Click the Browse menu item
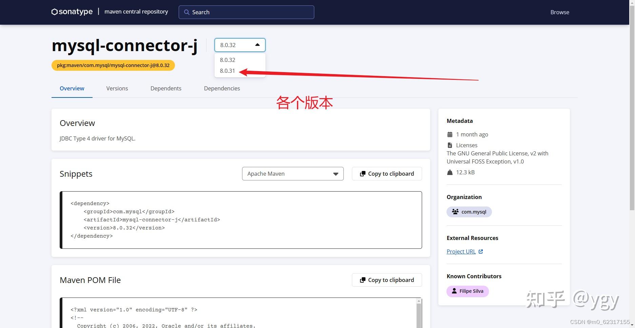Image resolution: width=635 pixels, height=328 pixels. pos(559,12)
